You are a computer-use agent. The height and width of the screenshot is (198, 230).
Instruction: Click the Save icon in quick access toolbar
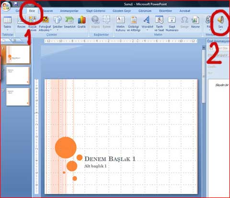(16, 4)
